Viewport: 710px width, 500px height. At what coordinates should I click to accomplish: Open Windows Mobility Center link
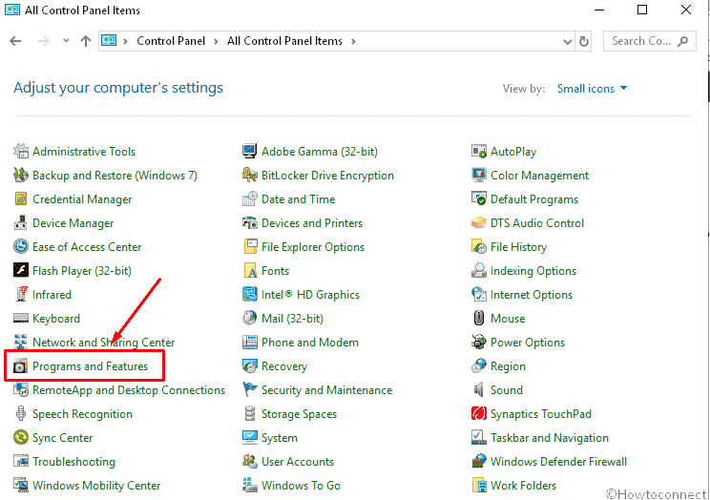[x=96, y=486]
